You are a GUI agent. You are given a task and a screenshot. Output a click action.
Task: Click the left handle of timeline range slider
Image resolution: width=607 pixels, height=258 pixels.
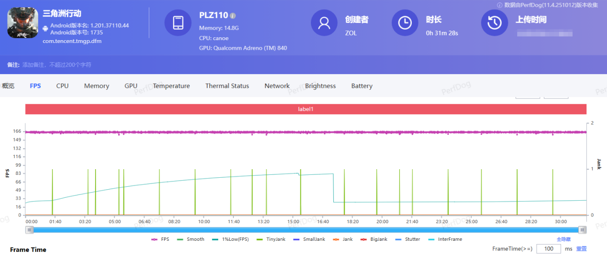30,230
